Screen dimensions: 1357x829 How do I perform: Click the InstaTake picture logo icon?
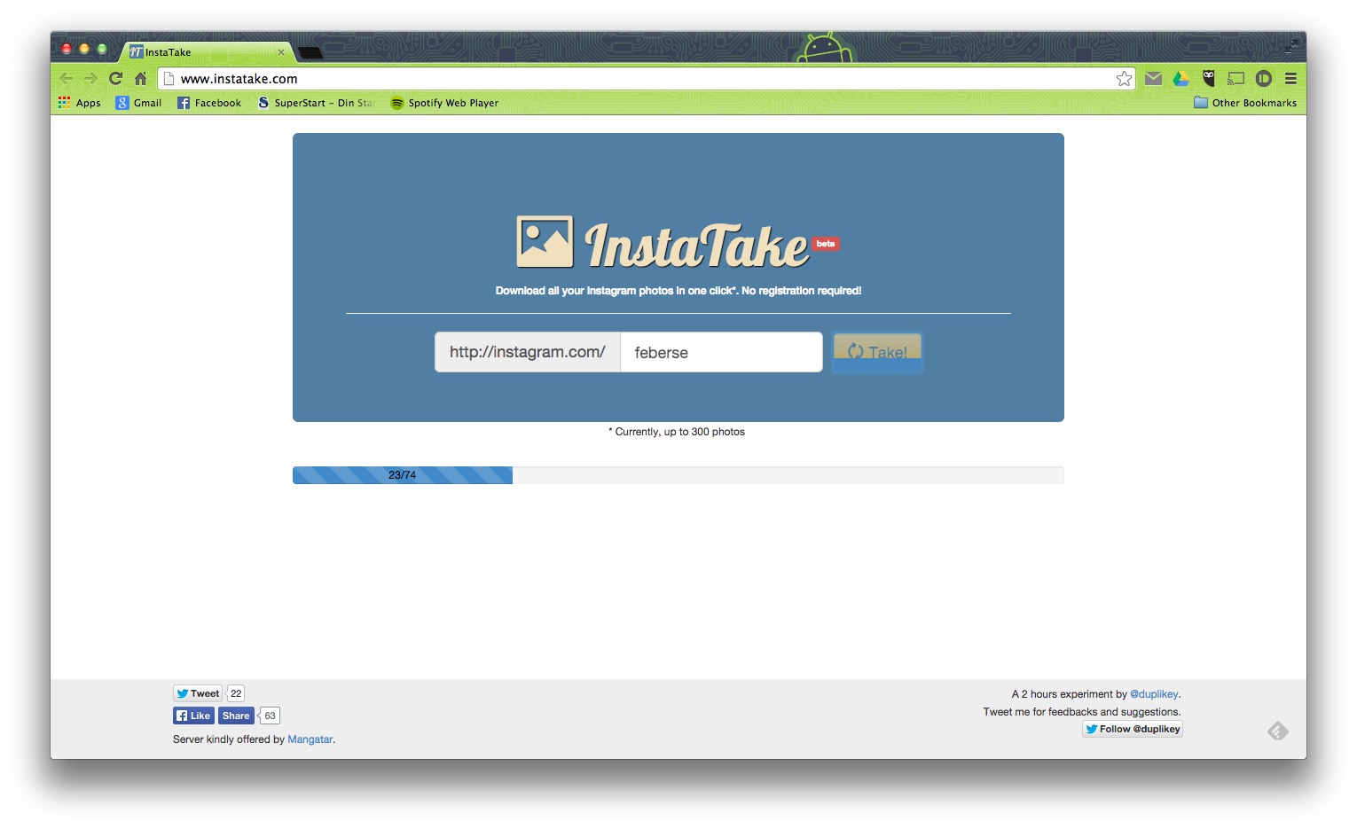click(545, 242)
